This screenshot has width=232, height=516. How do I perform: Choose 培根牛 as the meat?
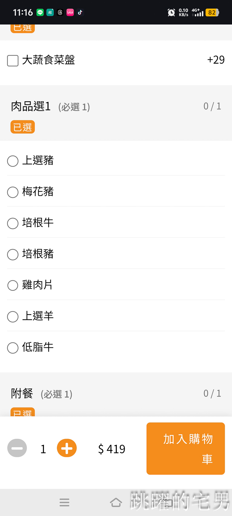13,223
